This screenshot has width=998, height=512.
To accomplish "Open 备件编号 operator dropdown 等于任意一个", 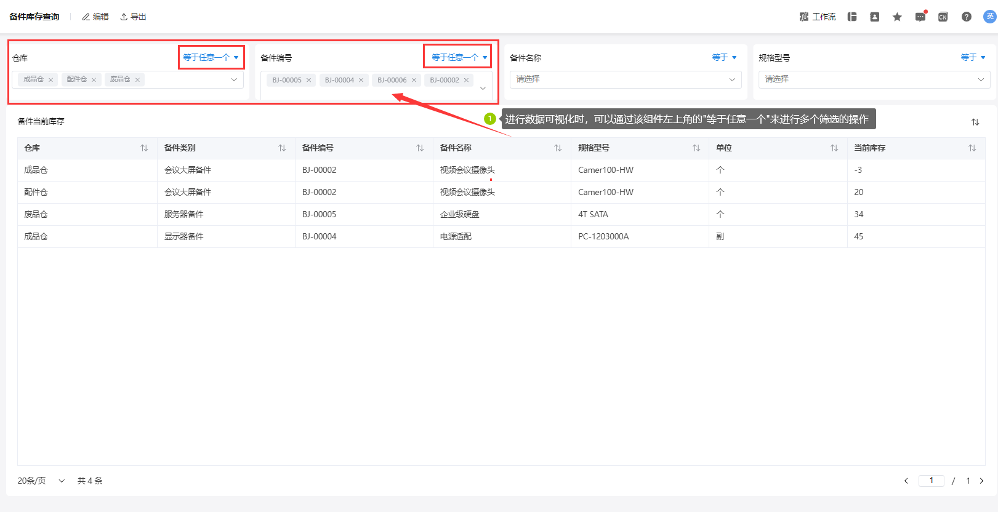I will pos(459,57).
